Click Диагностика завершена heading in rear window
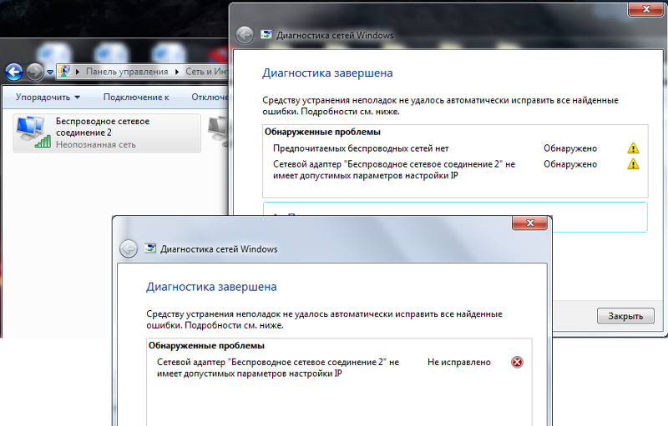Image resolution: width=668 pixels, height=426 pixels. 327,73
